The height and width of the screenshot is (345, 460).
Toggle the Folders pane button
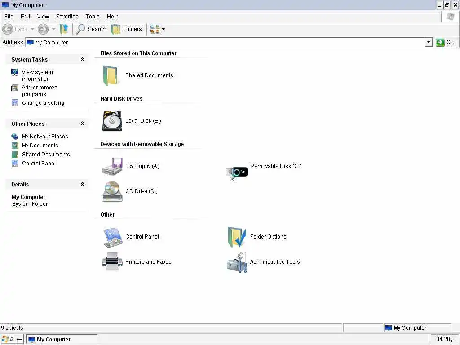(127, 29)
